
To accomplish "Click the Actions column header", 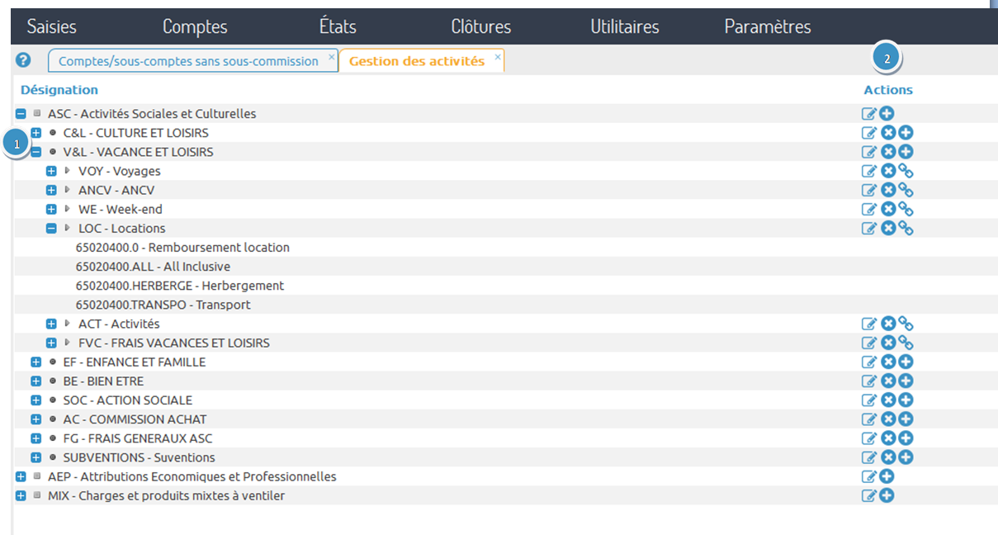I will pyautogui.click(x=887, y=89).
